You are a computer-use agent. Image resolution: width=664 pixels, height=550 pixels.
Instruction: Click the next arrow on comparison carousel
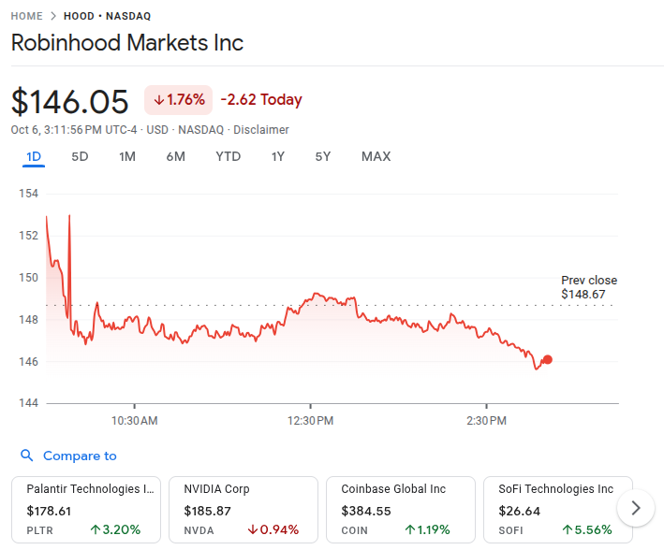[x=636, y=508]
